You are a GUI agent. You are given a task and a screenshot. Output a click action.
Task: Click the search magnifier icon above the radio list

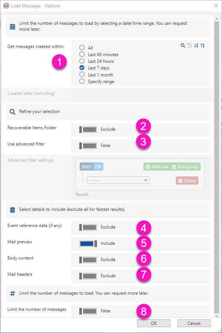point(183,45)
